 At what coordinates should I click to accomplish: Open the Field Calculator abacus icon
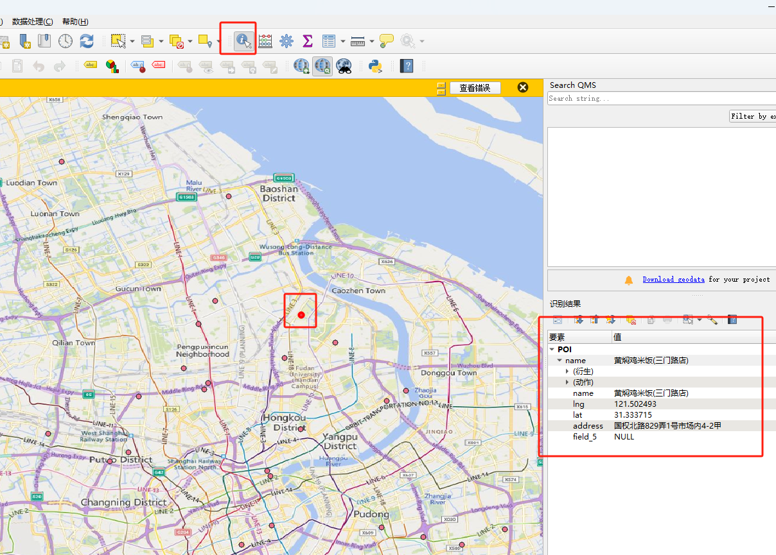(265, 41)
